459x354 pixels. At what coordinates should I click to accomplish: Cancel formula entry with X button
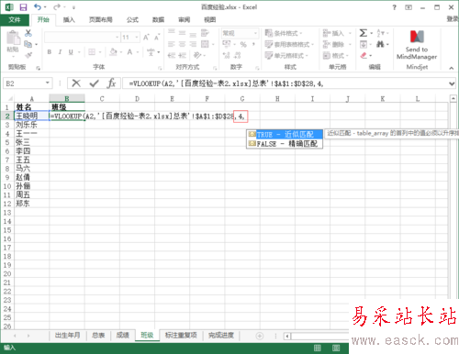point(76,83)
